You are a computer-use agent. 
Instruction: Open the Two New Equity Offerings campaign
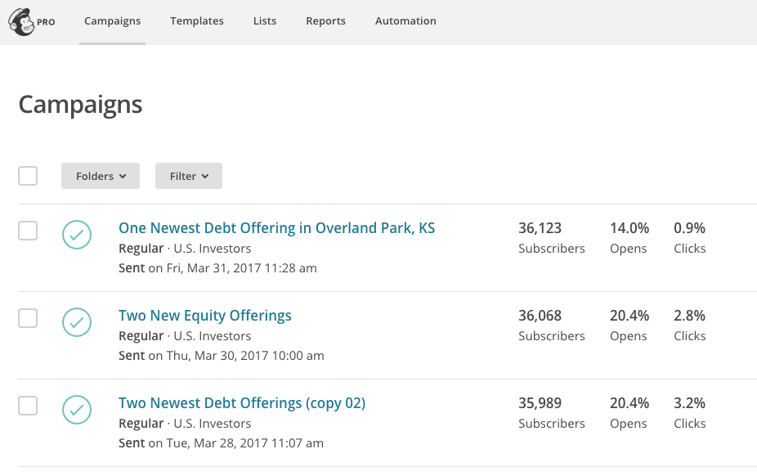pyautogui.click(x=205, y=316)
